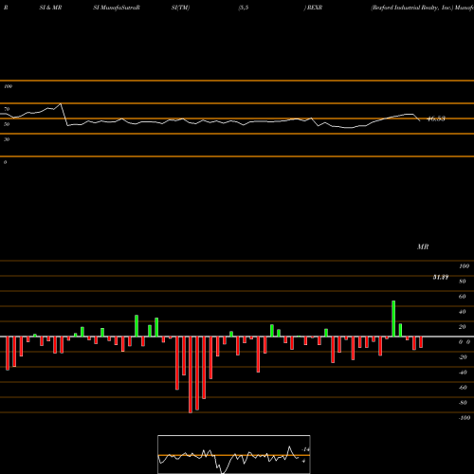474x474 pixels.
Task: Click the 20 label on the MR axis
Action: (x=463, y=327)
